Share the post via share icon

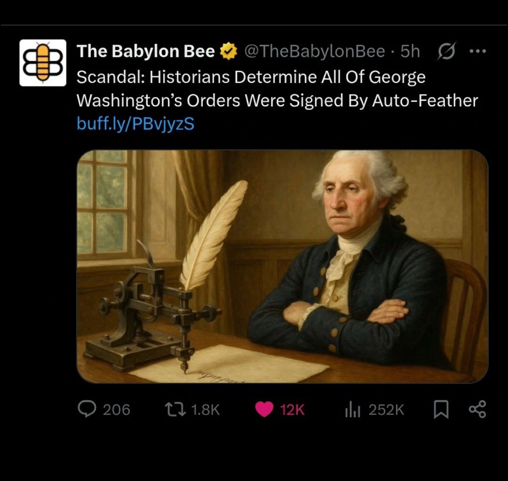[478, 409]
